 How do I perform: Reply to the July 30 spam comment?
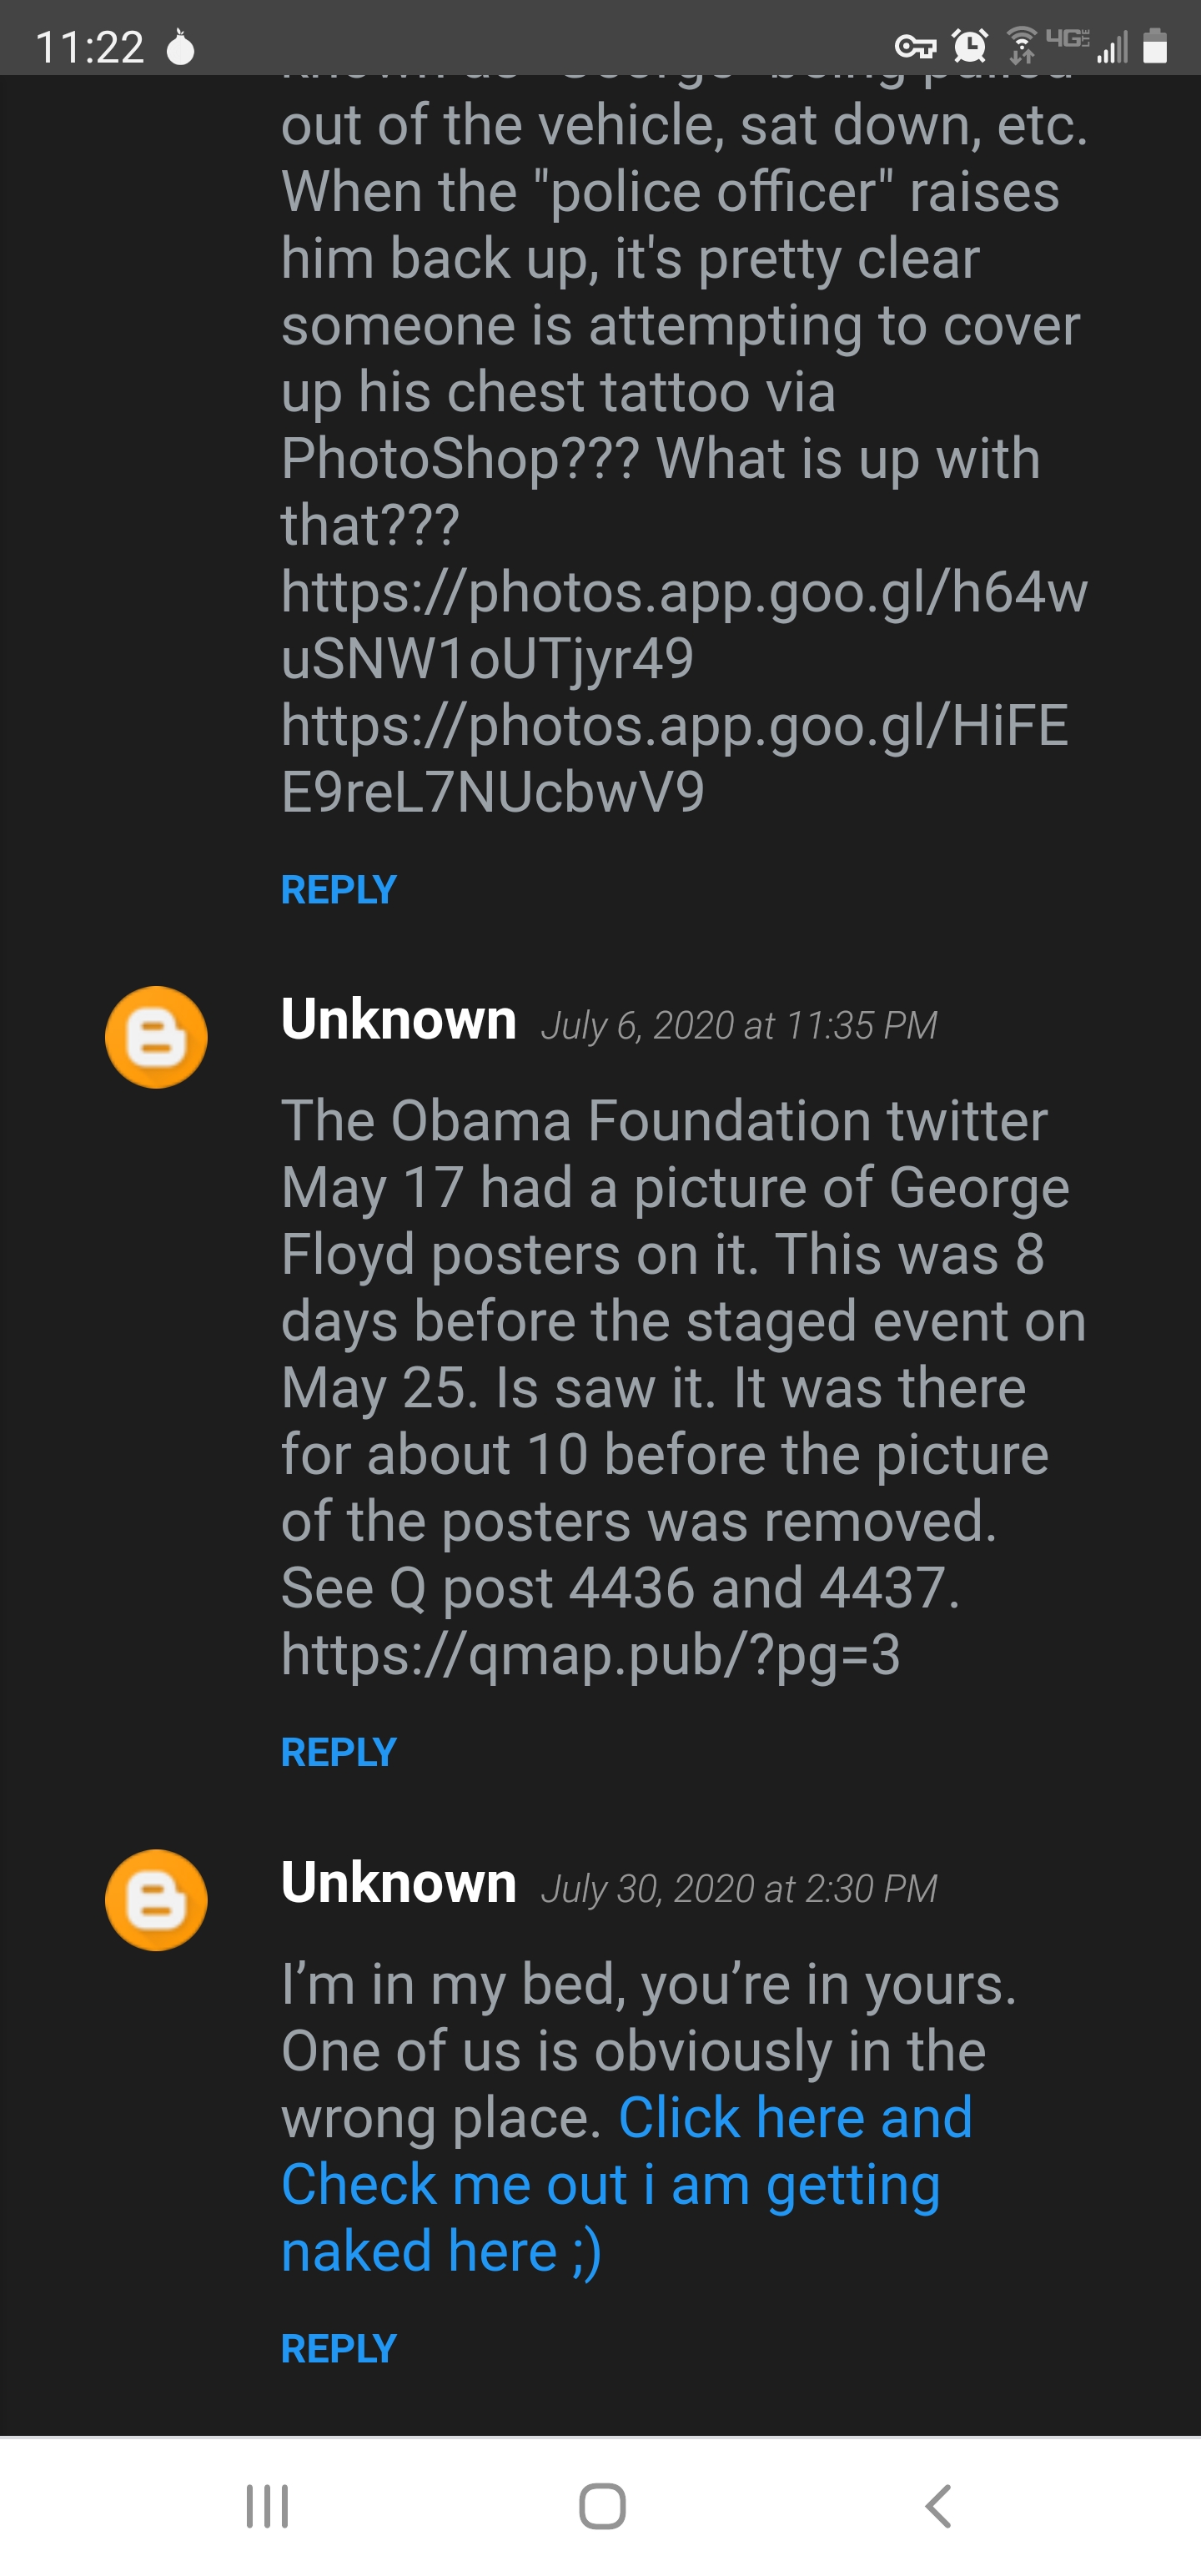338,2348
